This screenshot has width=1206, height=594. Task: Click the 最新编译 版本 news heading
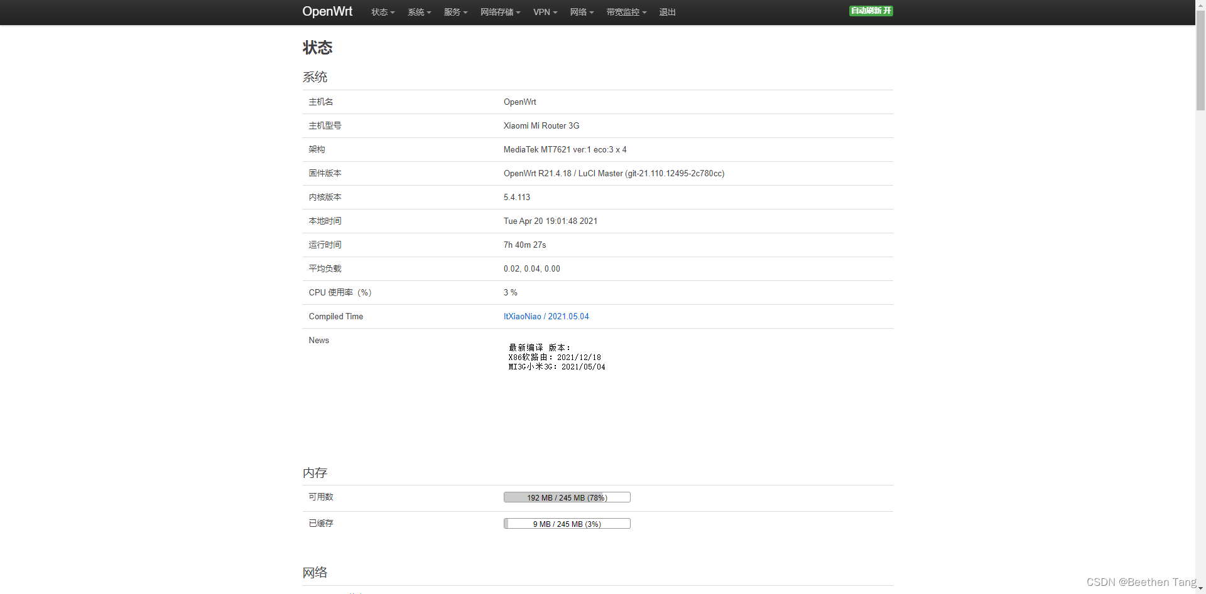click(x=540, y=347)
